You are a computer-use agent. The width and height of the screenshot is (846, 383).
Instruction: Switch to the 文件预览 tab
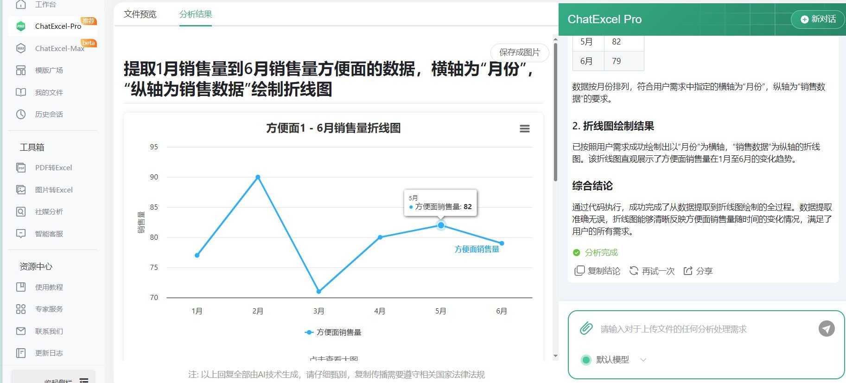pos(140,14)
